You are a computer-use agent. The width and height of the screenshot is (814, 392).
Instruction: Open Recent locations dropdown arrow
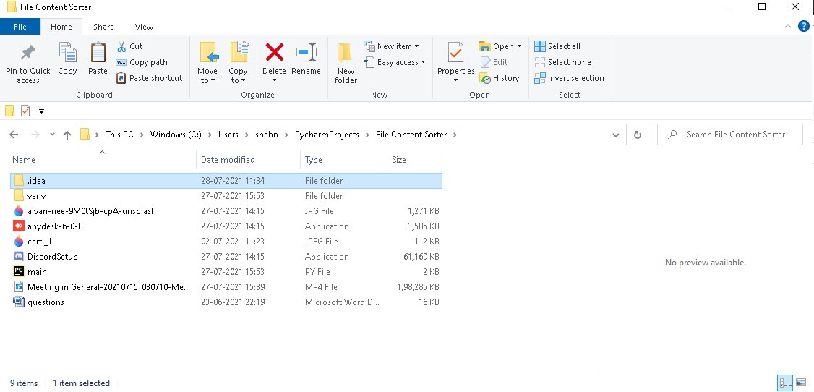(52, 135)
